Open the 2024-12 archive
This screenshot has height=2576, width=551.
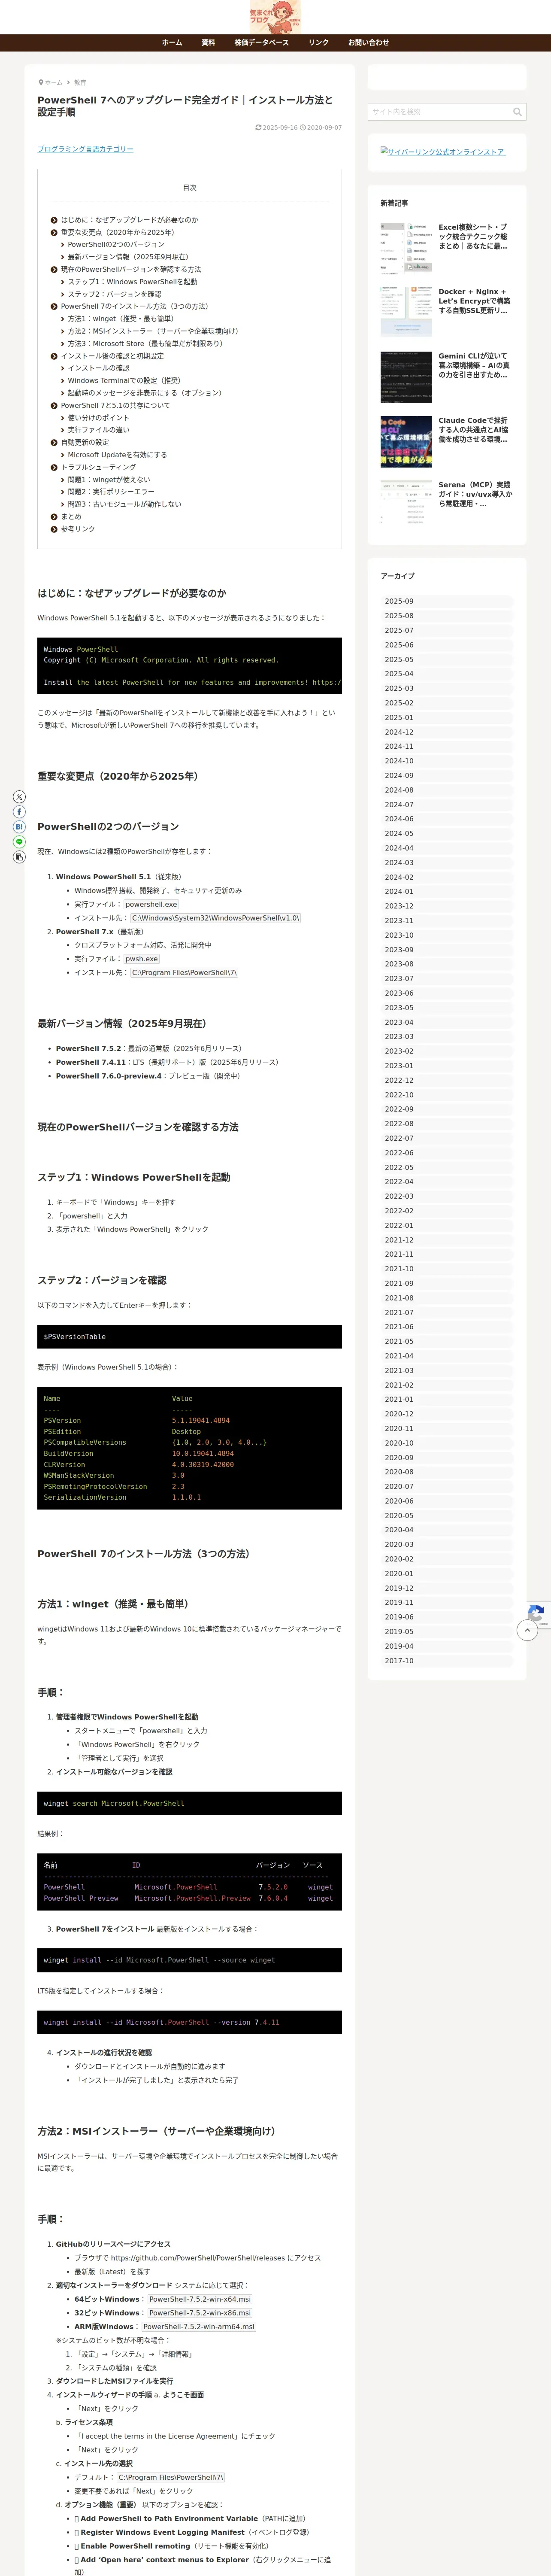[447, 732]
